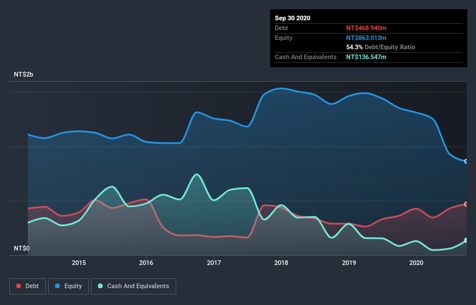Click the 2017 x-axis label
Image resolution: width=476 pixels, height=305 pixels.
coord(214,263)
